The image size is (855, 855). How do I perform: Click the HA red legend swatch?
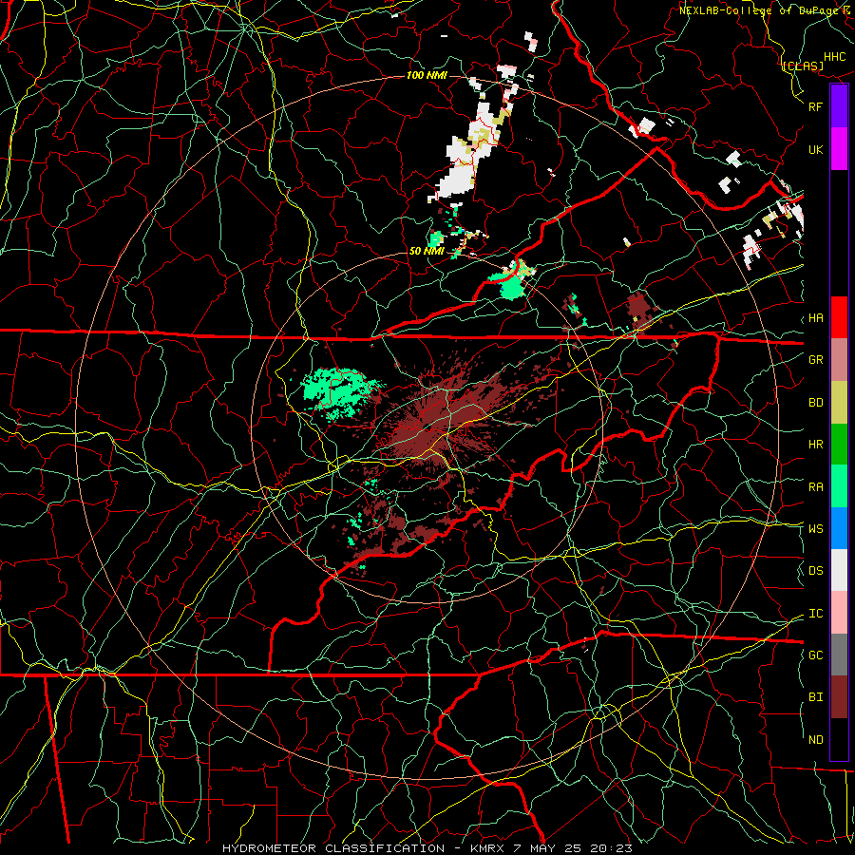(839, 317)
